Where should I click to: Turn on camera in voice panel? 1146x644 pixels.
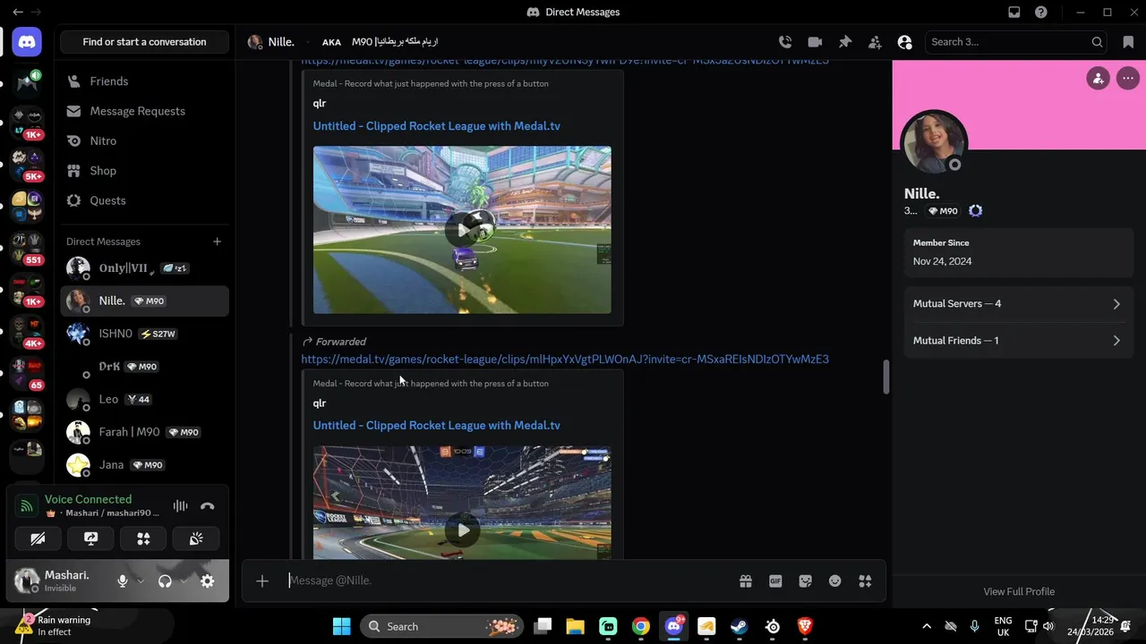[x=38, y=538]
